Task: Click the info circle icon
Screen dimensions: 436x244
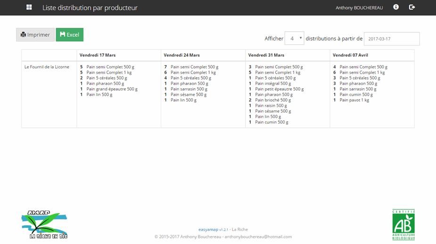Action: click(396, 8)
